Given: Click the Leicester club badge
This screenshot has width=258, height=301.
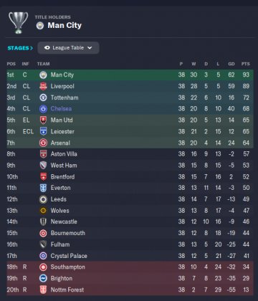Looking at the screenshot, I should tap(43, 131).
